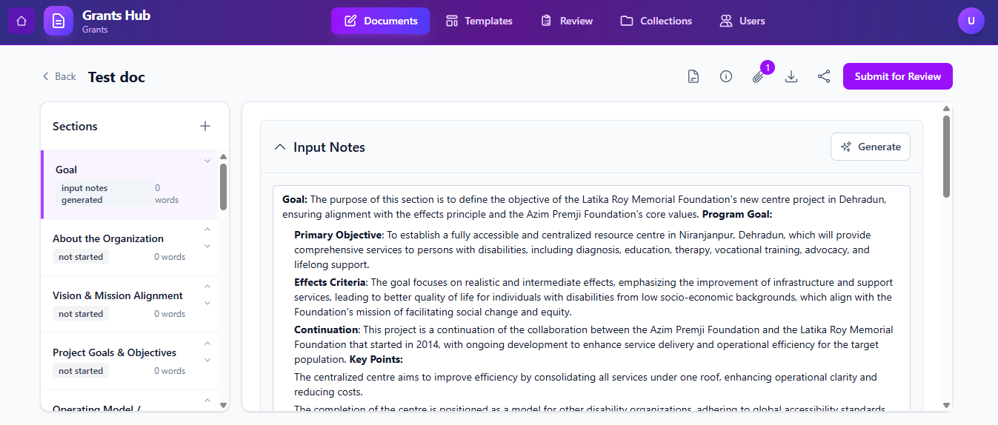998x425 pixels.
Task: Select the Goal section
Action: pyautogui.click(x=130, y=184)
